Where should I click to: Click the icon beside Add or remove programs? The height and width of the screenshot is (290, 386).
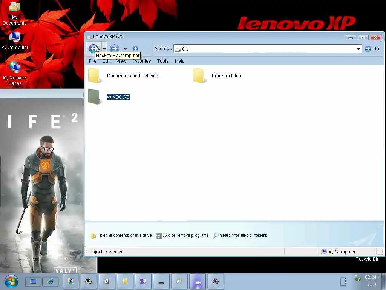click(x=159, y=236)
